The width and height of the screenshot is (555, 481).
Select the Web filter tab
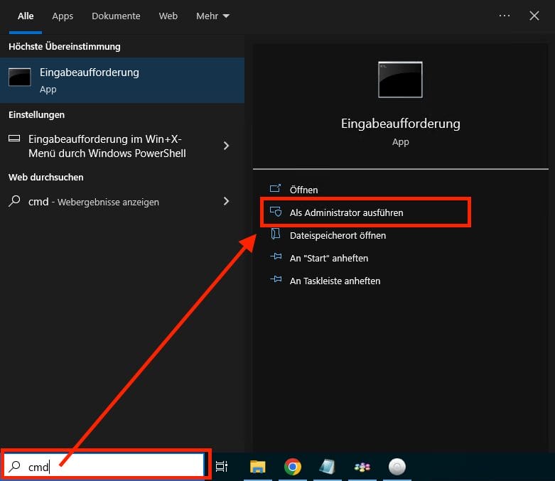[168, 16]
